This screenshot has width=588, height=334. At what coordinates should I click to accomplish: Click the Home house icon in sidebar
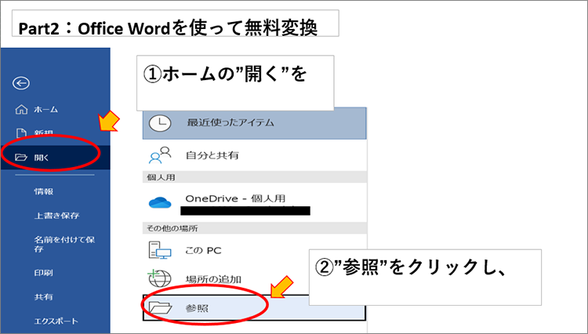(x=21, y=110)
